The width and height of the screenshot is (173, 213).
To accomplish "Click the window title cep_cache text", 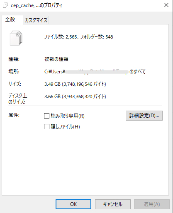I will coord(37,5).
